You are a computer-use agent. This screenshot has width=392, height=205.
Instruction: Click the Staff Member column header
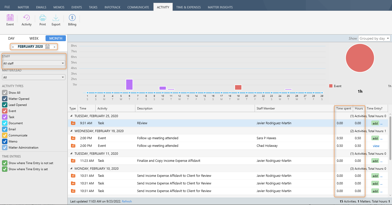294,108
